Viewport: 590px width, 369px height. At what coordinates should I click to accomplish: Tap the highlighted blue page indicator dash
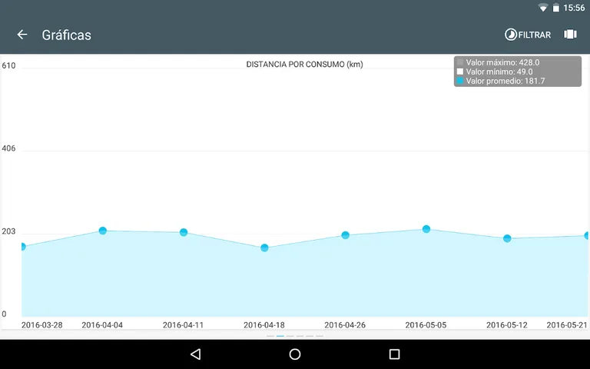tap(280, 336)
